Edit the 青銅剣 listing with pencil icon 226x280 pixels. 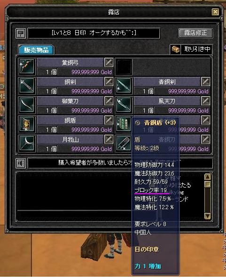click(x=206, y=82)
